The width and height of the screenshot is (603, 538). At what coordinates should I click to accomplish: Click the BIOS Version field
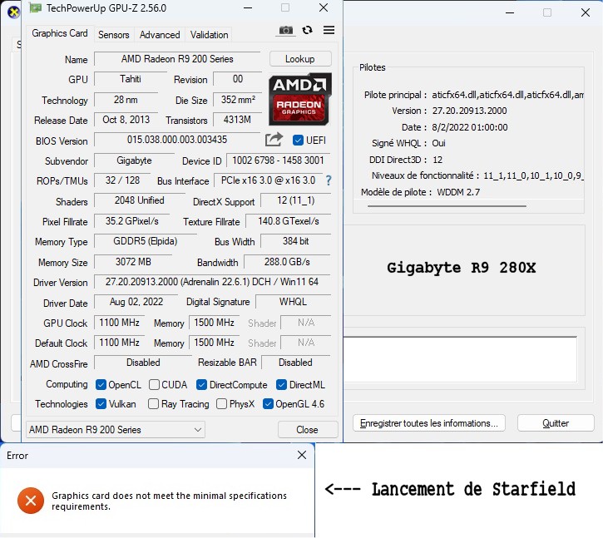pos(177,140)
